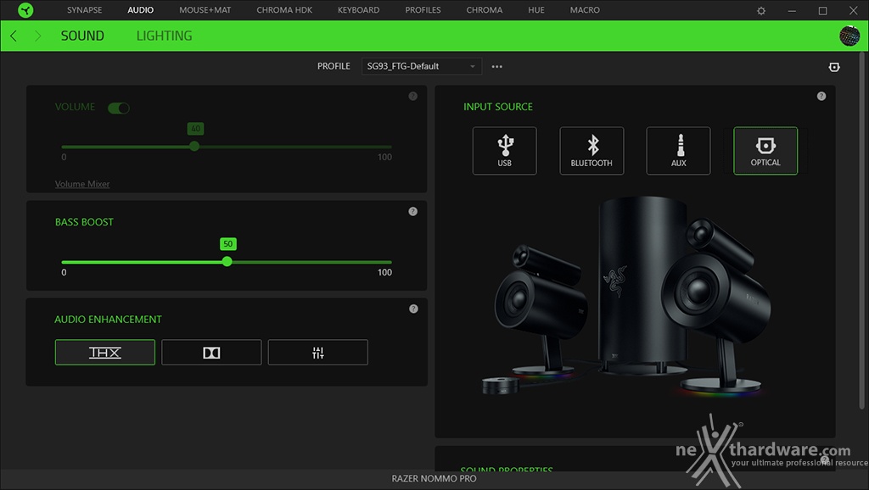Viewport: 869px width, 490px height.
Task: Select the Lighting subtab
Action: [164, 36]
